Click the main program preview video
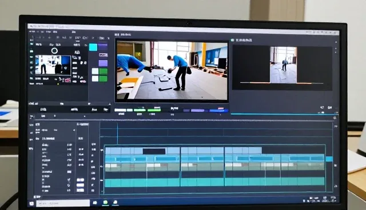 tap(172, 70)
